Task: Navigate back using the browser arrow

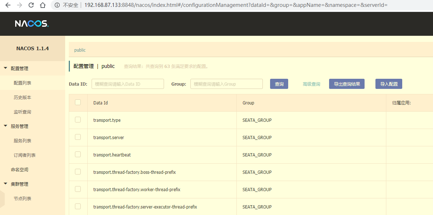Action: 8,5
